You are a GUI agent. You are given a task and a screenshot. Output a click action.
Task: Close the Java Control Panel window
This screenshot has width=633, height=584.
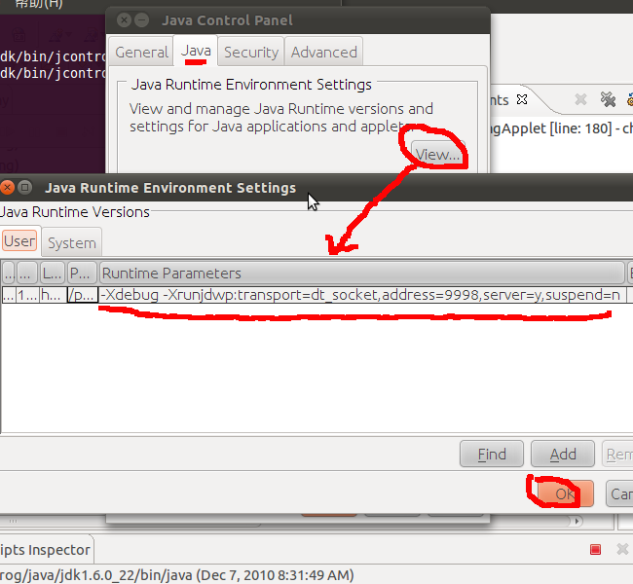[124, 19]
